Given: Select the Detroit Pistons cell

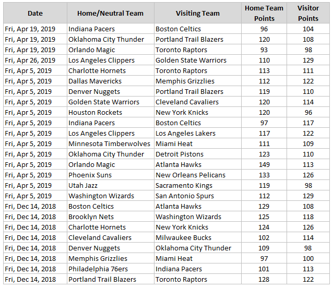Looking at the screenshot, I should [179, 154].
